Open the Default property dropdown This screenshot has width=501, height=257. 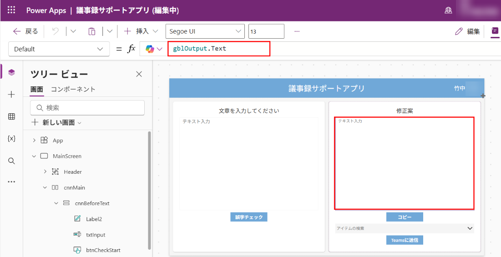tap(59, 49)
